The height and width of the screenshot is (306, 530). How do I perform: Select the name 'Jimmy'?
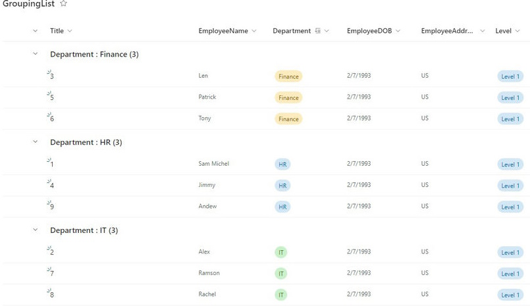point(207,185)
